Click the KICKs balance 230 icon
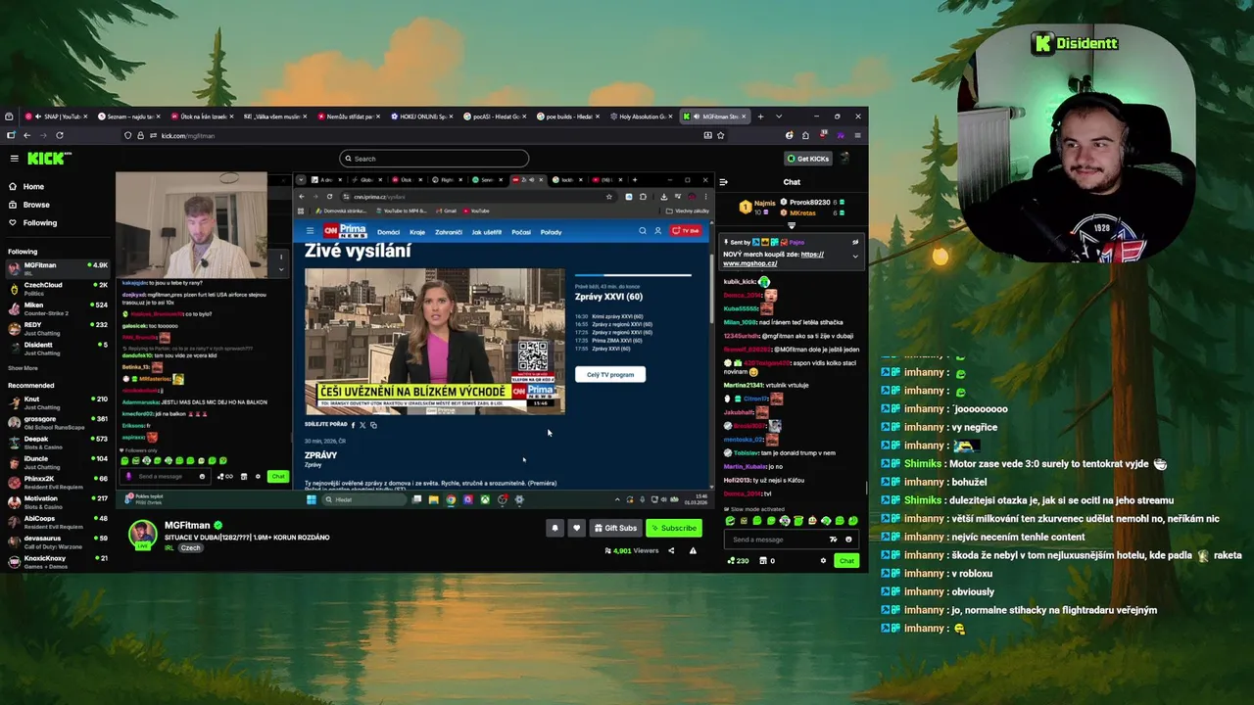 [737, 560]
